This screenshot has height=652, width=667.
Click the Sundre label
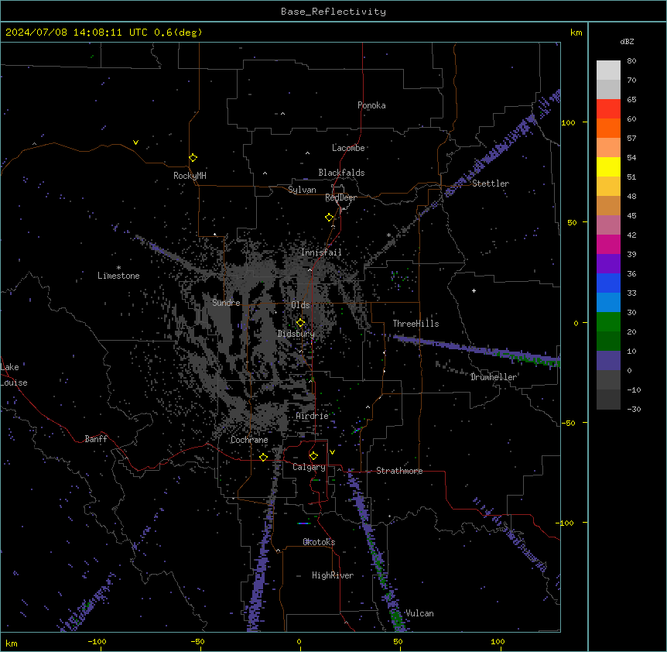click(x=226, y=303)
